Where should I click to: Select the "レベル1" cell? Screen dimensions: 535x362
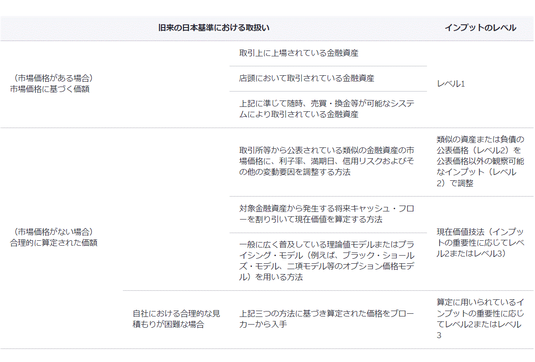(x=451, y=84)
